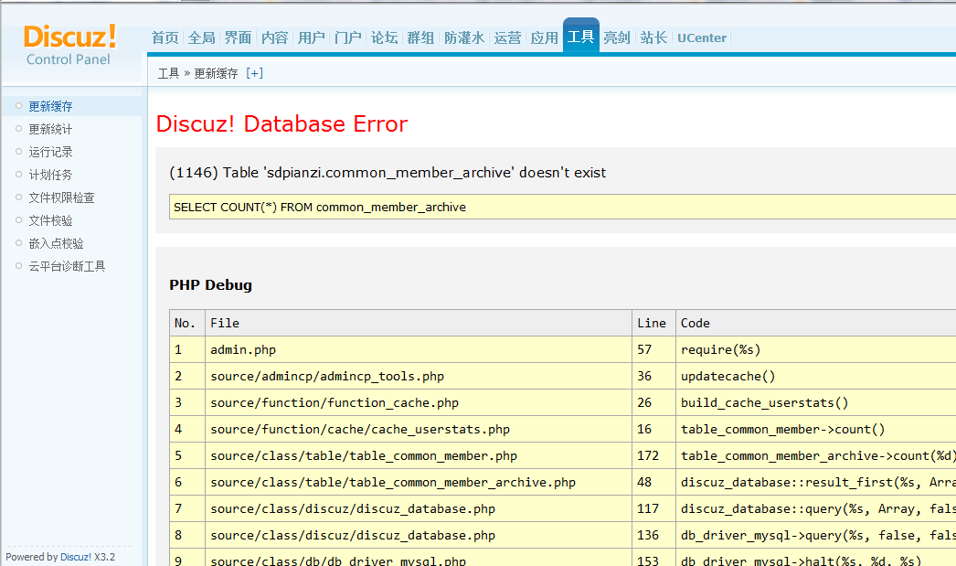Click the cache_userstats.php file cell
This screenshot has height=566, width=956.
click(x=419, y=430)
